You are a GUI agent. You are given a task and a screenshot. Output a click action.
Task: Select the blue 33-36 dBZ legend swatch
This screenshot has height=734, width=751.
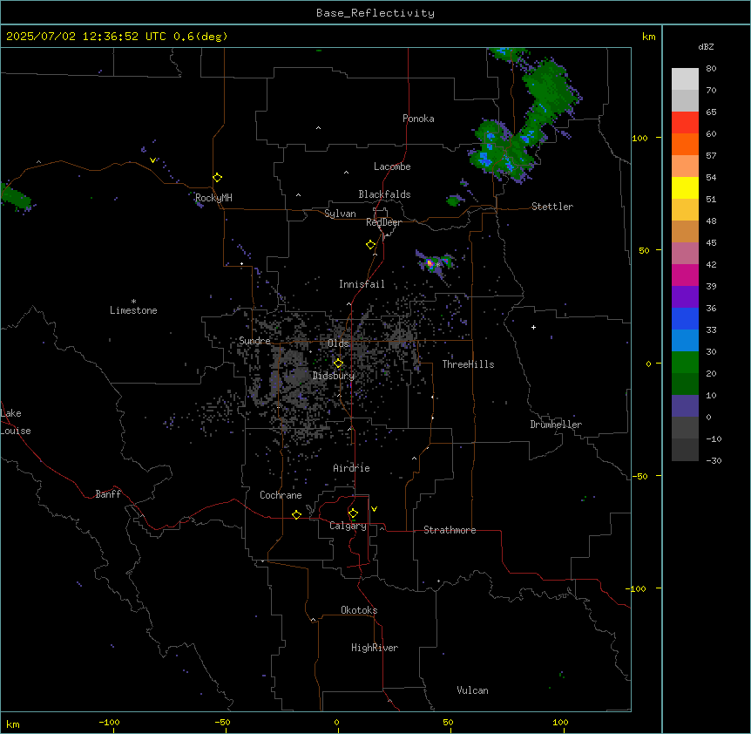(x=685, y=318)
